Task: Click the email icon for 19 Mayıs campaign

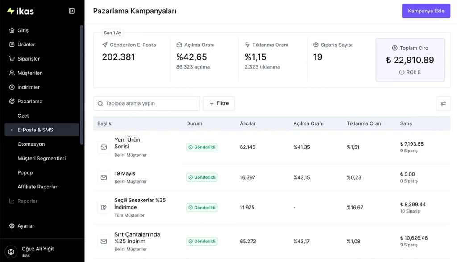Action: 104,177
